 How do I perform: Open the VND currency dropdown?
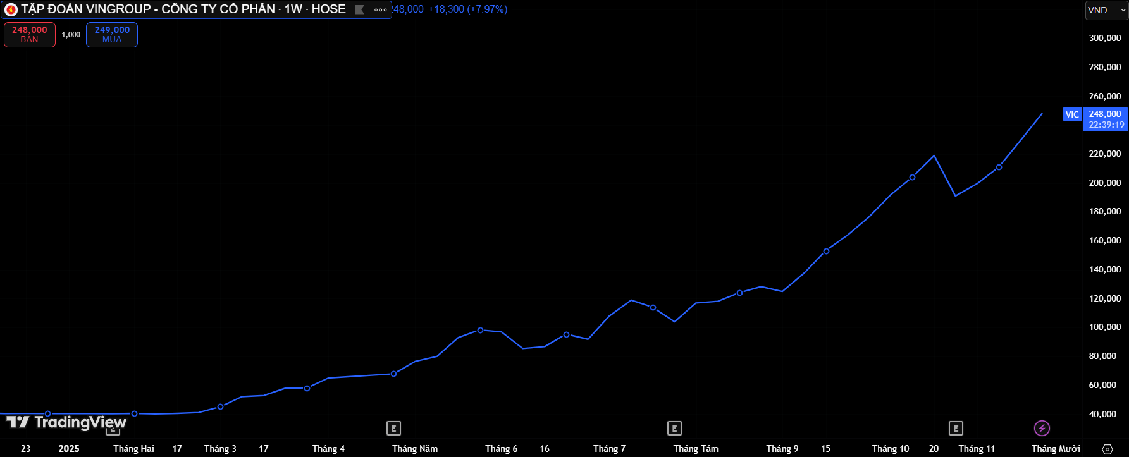pyautogui.click(x=1106, y=10)
